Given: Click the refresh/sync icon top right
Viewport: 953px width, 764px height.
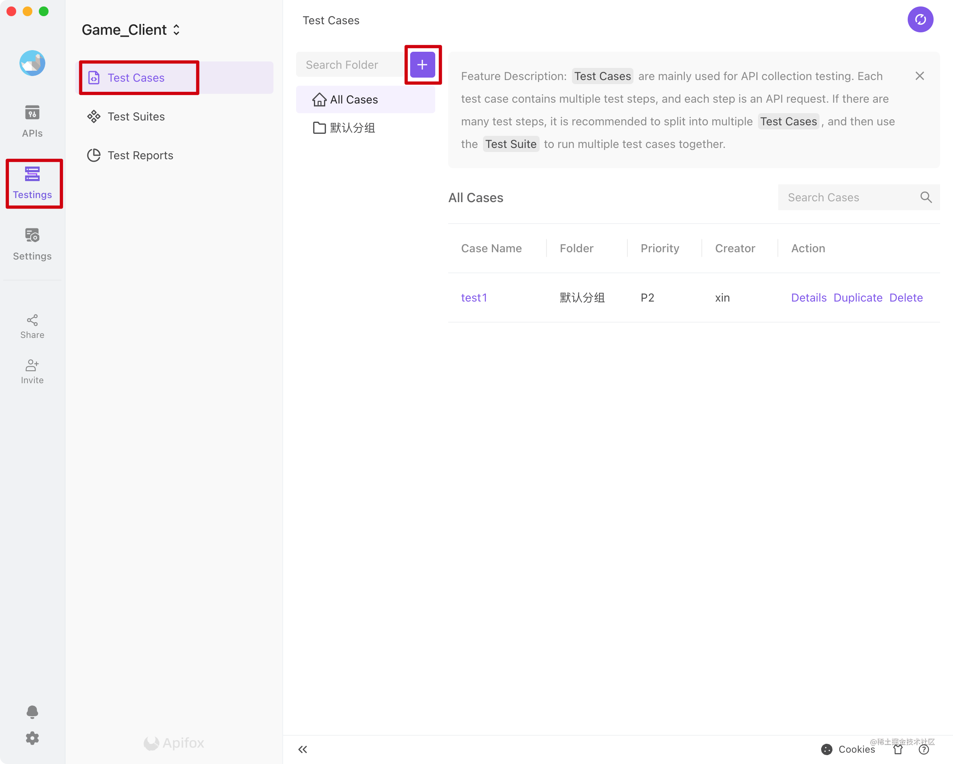Looking at the screenshot, I should (921, 19).
